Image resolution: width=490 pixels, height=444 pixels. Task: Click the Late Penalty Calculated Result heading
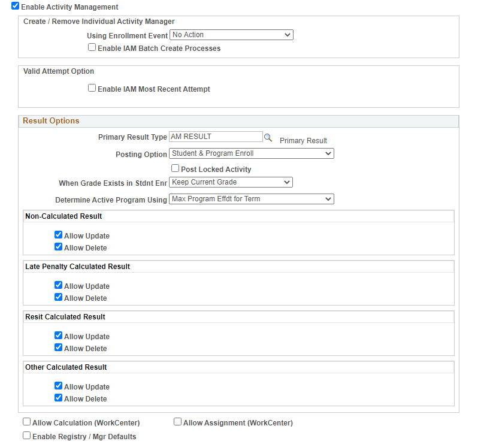[77, 267]
